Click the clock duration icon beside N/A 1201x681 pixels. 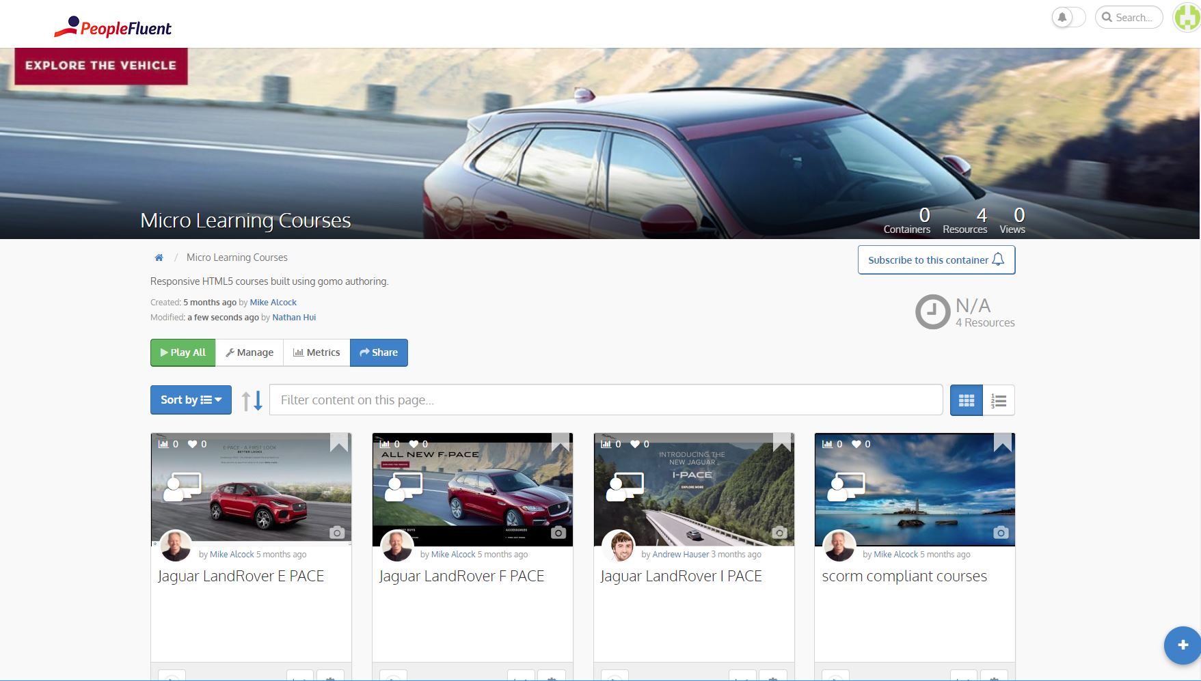click(932, 312)
